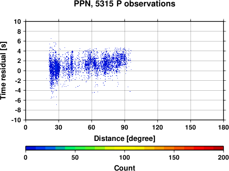Click x-axis tick label '120'
This screenshot has width=229, height=171.
[158, 127]
